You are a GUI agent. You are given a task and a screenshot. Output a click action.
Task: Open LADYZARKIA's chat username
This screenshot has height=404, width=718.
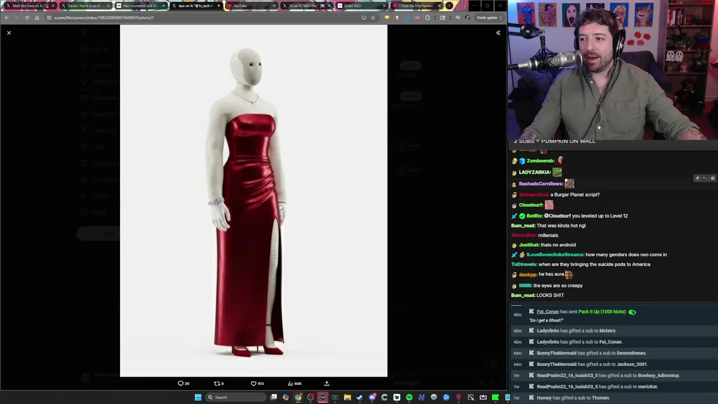[535, 172]
